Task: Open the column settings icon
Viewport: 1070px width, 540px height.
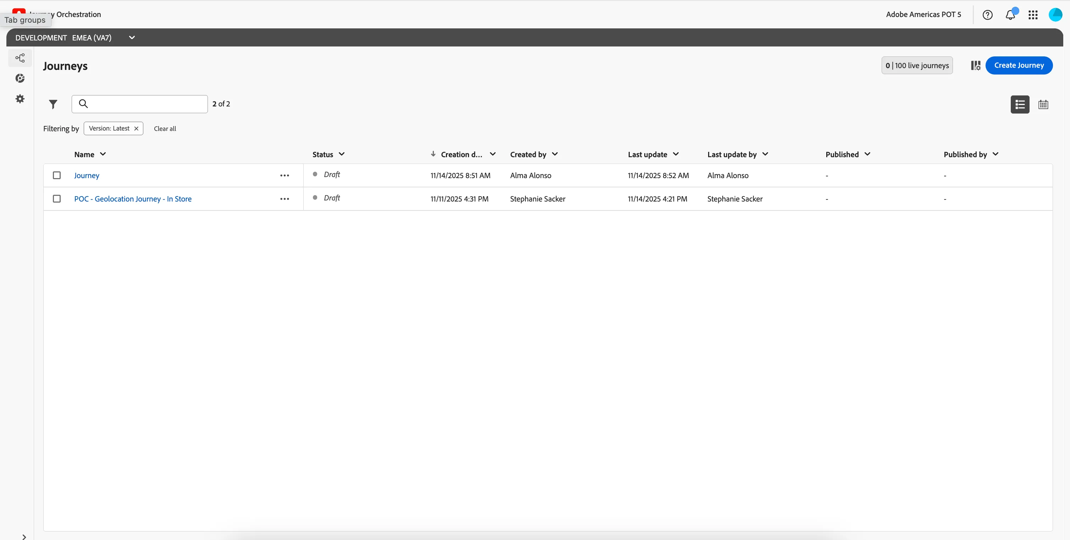Action: pyautogui.click(x=975, y=65)
